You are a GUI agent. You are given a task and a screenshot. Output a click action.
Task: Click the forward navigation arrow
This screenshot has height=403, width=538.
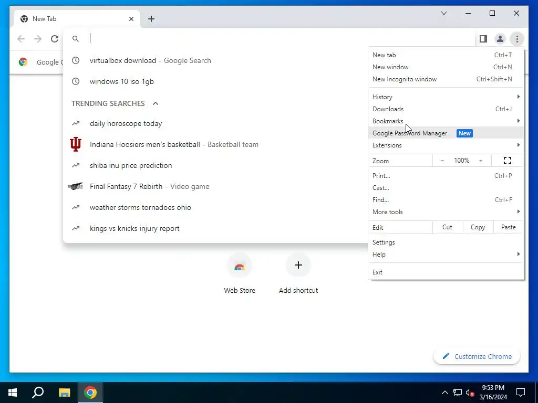click(38, 39)
